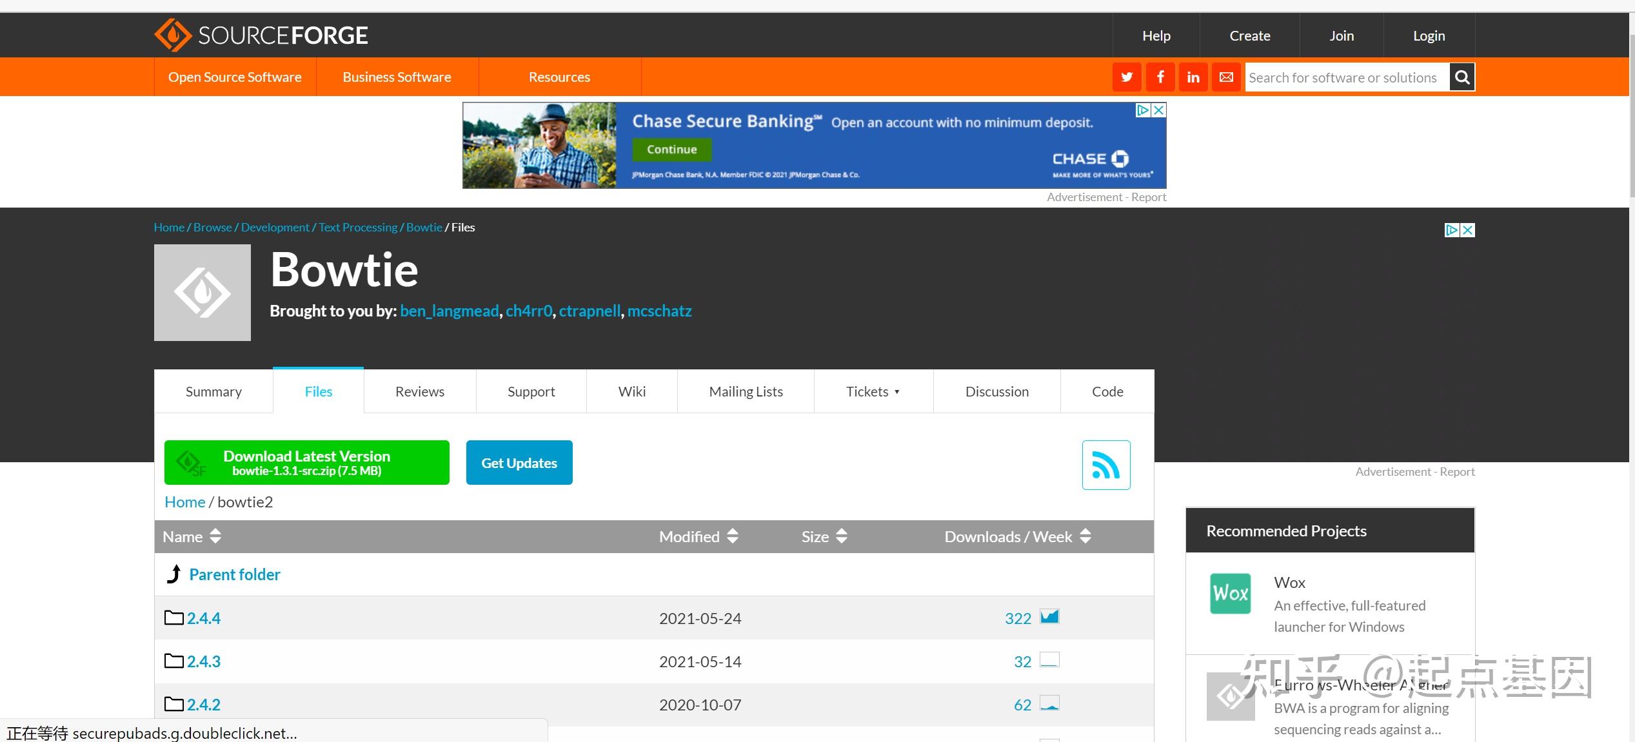
Task: Open the 2.4.3 folder
Action: point(203,661)
